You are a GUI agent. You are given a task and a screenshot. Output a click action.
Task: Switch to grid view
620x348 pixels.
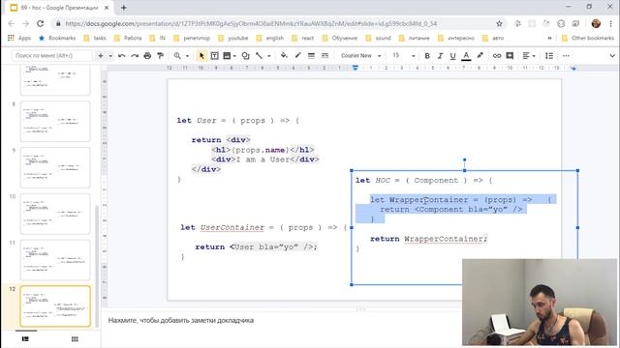75,338
